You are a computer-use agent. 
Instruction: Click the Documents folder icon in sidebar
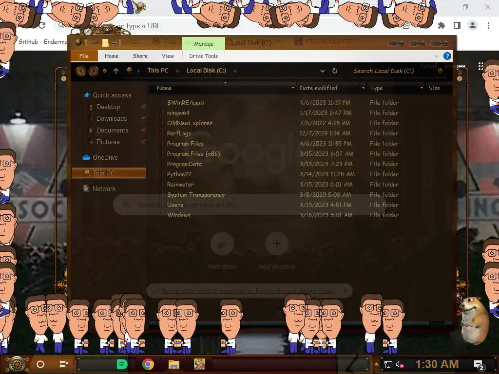coord(91,130)
